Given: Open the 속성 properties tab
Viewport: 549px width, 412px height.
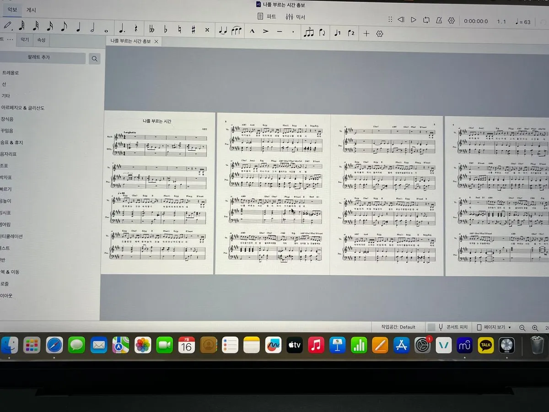Looking at the screenshot, I should click(x=41, y=40).
